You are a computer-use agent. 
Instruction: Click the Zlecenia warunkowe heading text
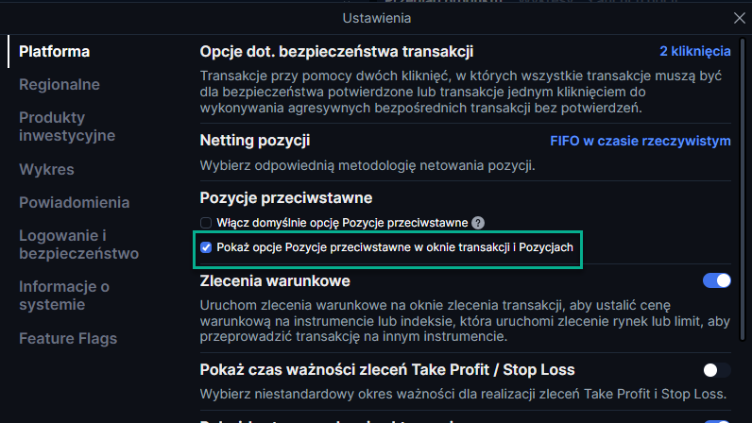275,281
